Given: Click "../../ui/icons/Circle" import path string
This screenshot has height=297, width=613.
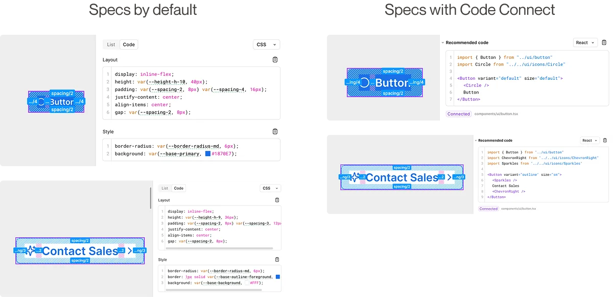Looking at the screenshot, I should 536,64.
